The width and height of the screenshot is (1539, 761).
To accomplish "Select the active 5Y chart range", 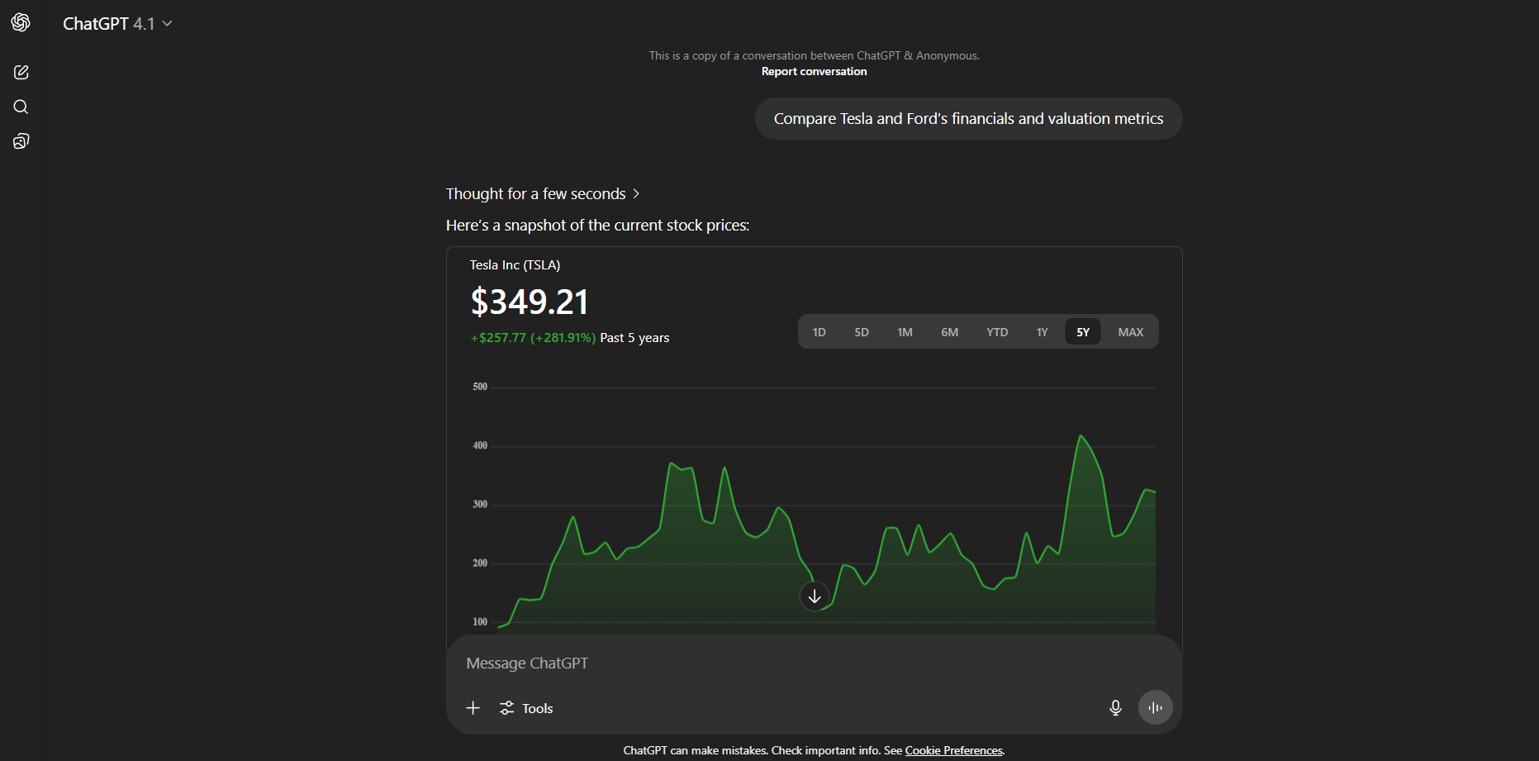I will (x=1083, y=332).
